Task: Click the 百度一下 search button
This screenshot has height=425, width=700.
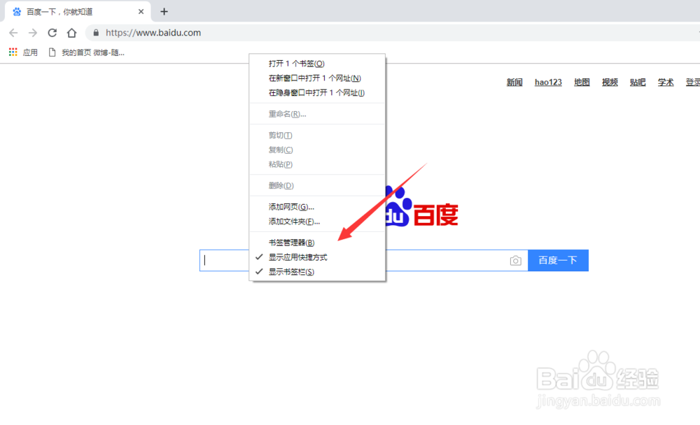Action: pyautogui.click(x=558, y=261)
